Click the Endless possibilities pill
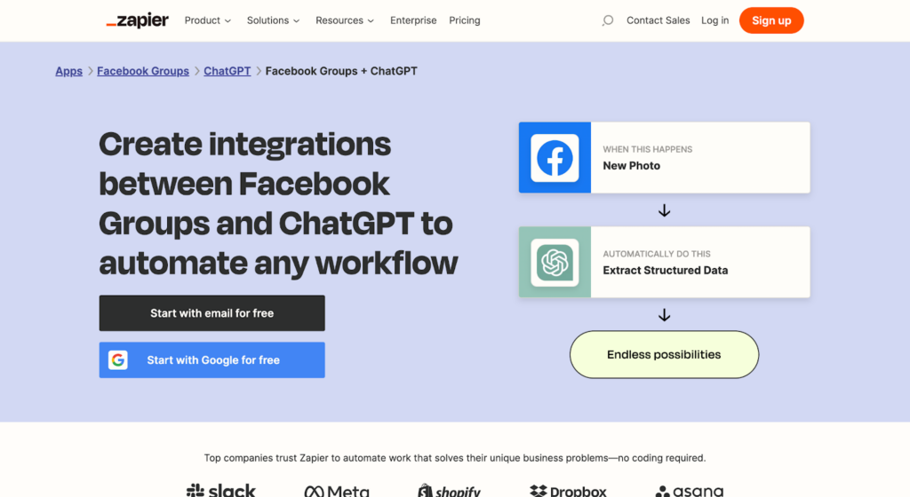Screen dimensions: 910x497 664,354
